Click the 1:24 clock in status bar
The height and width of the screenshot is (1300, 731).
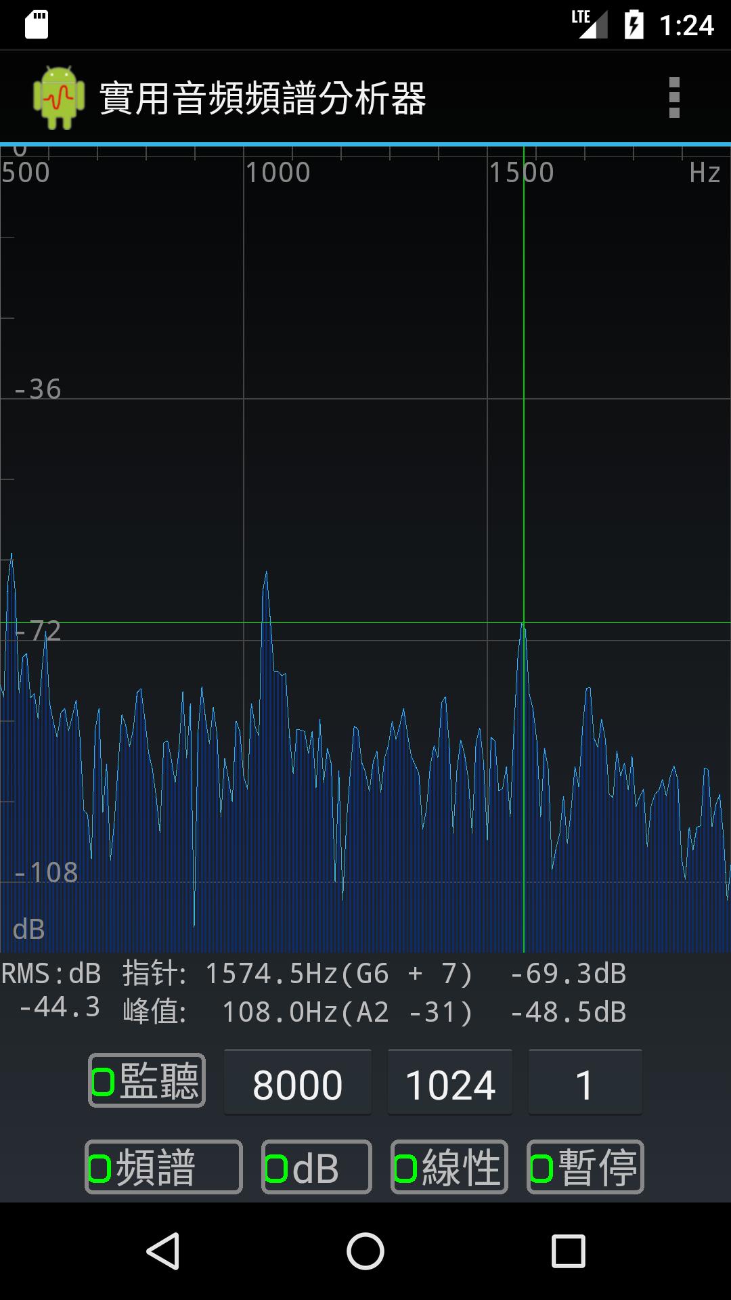tap(686, 25)
